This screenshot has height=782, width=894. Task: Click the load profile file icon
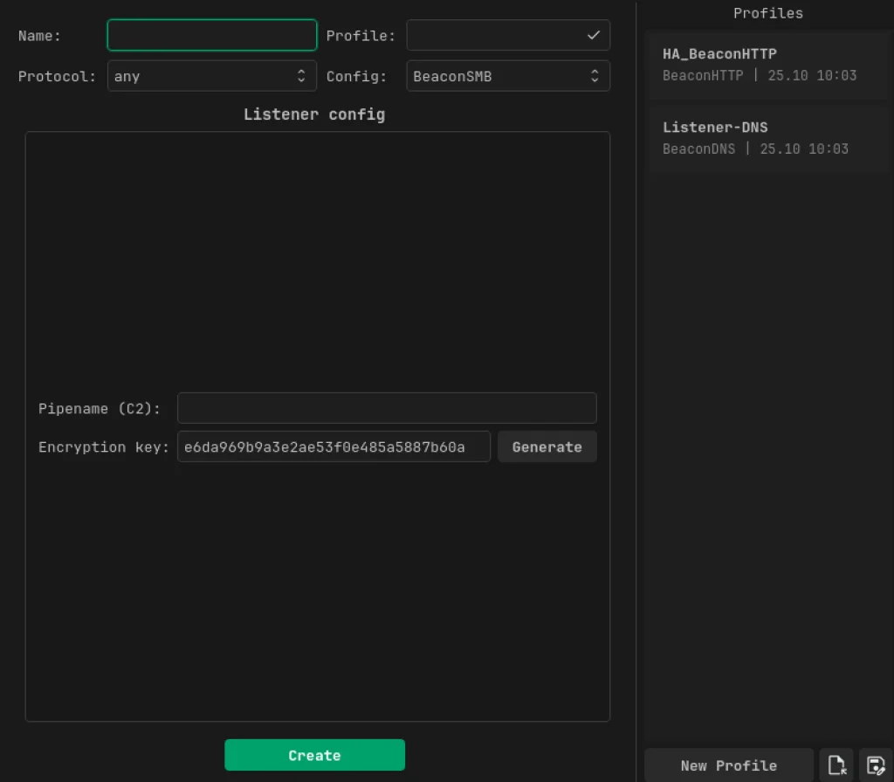coord(836,765)
